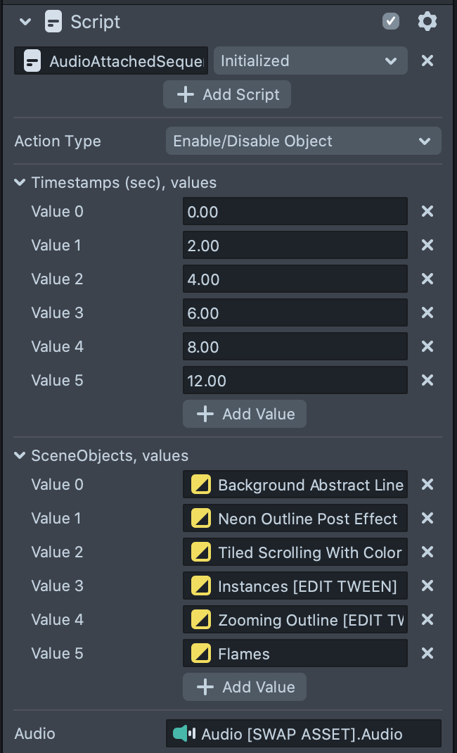Click the Script component icon in header
This screenshot has width=457, height=753.
(53, 22)
